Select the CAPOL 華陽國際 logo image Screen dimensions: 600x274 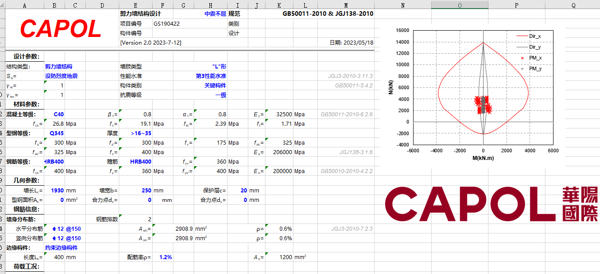point(491,204)
